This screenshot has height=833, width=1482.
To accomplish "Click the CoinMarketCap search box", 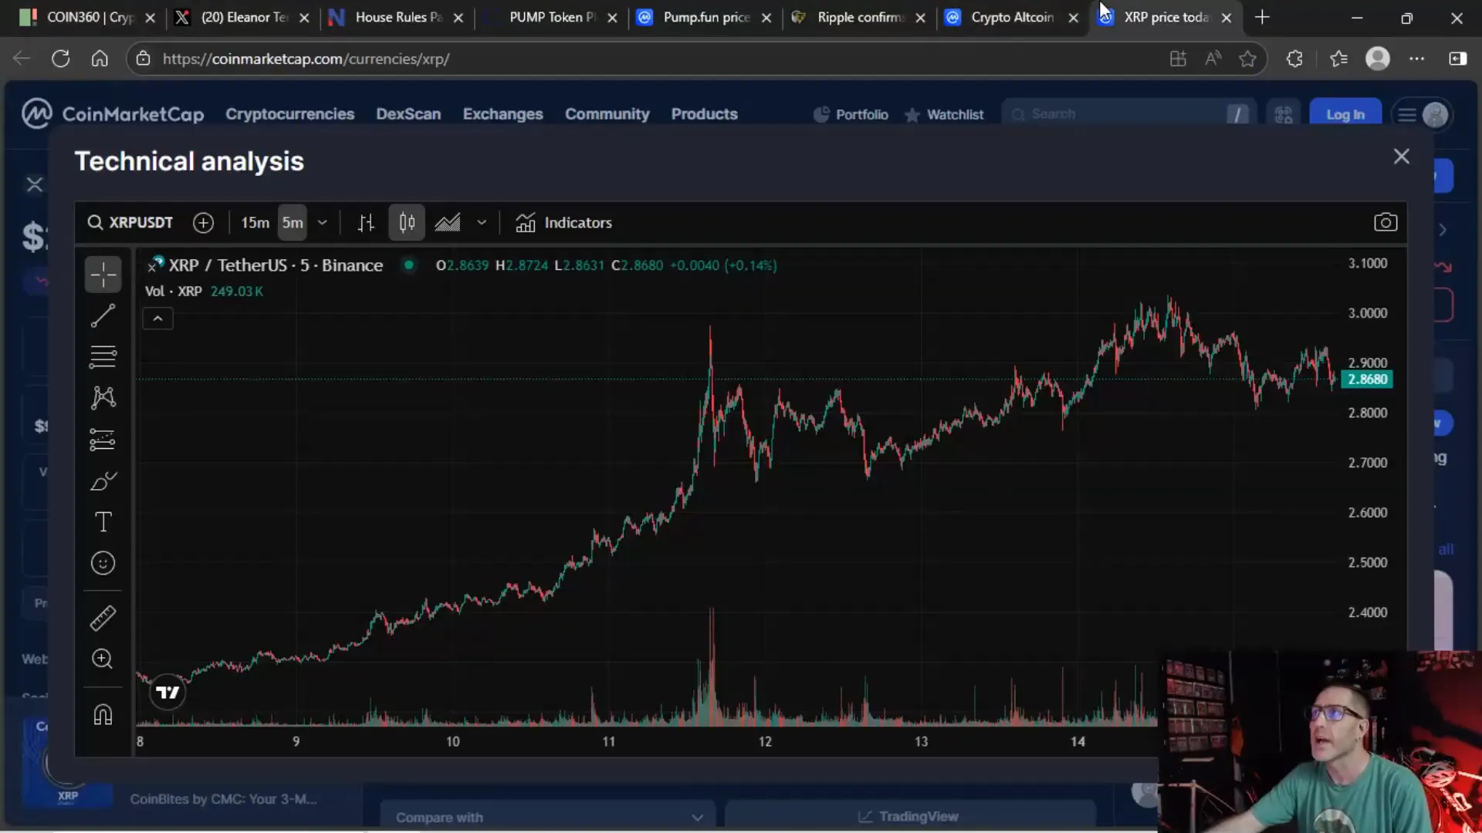I will pos(1128,114).
